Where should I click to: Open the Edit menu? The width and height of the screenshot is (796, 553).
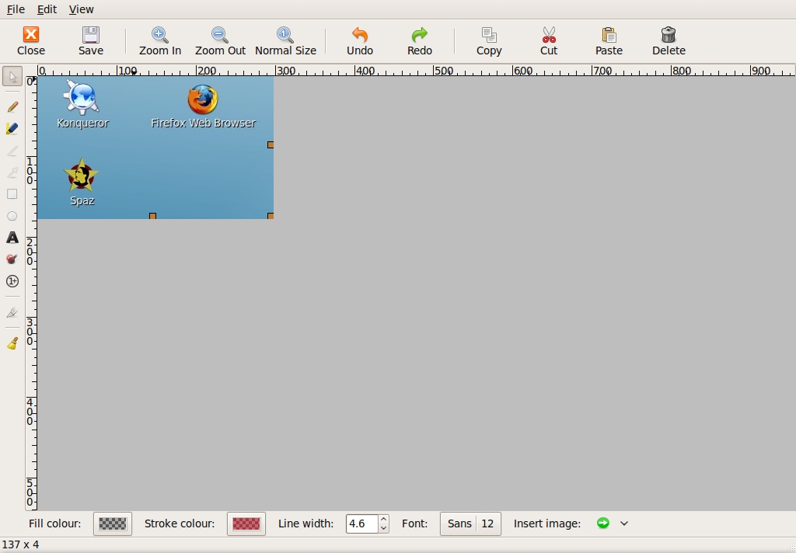[x=47, y=9]
